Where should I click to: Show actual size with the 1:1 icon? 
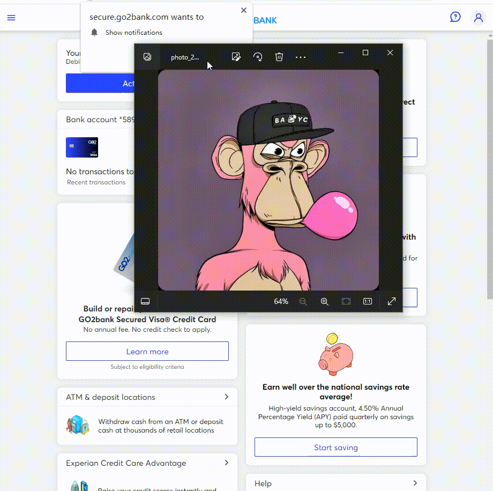coord(368,301)
